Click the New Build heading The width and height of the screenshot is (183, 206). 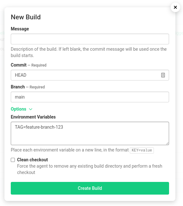click(x=26, y=17)
